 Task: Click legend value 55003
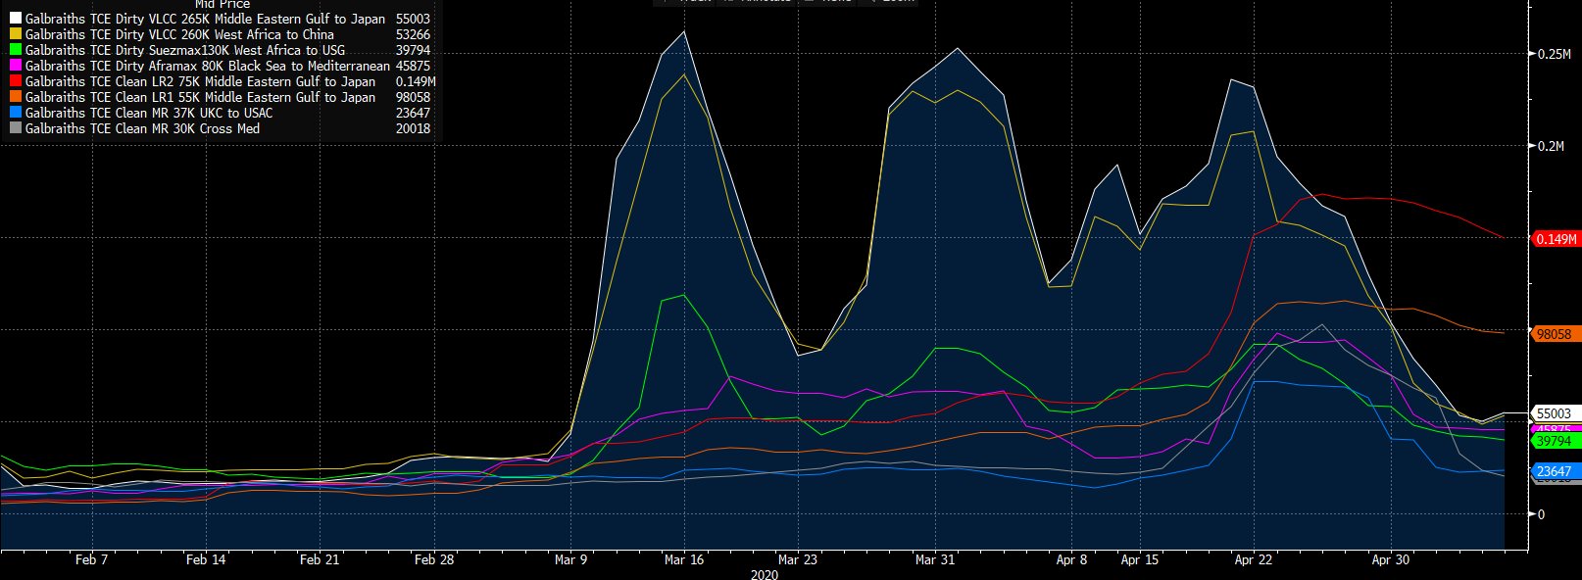[x=413, y=19]
